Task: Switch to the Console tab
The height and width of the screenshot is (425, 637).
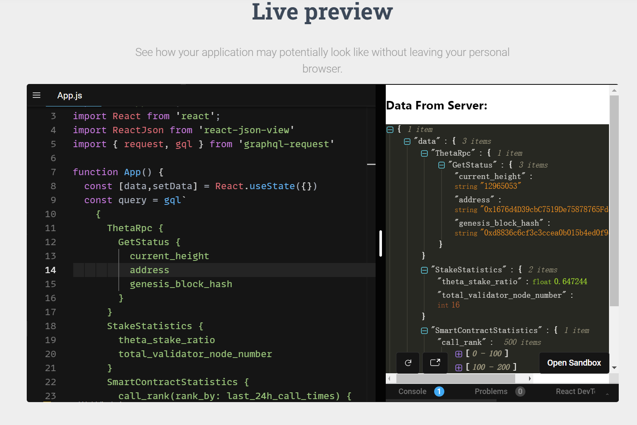Action: click(412, 391)
